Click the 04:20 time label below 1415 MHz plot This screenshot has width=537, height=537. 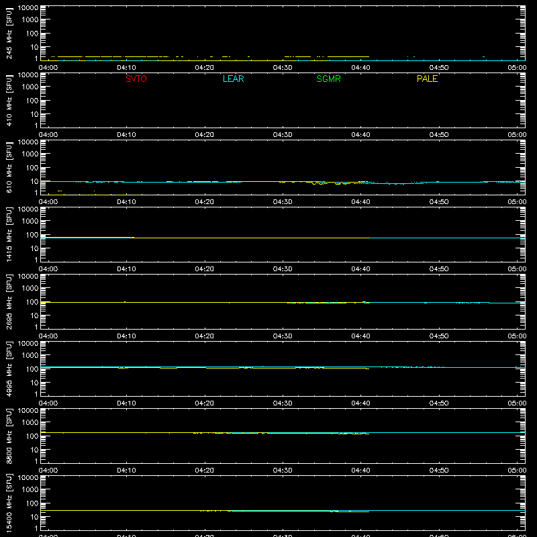pos(205,269)
